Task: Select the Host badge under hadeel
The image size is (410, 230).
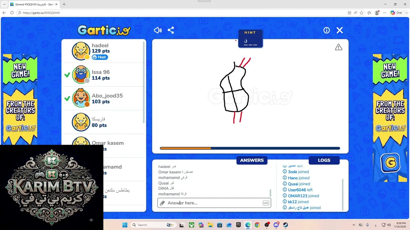Action: tap(100, 57)
